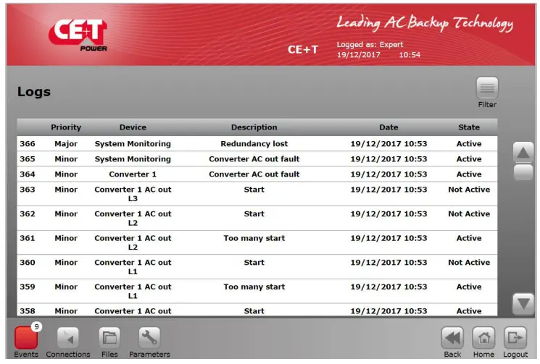540x364 pixels.
Task: Click Major priority in log 366
Action: click(x=66, y=144)
